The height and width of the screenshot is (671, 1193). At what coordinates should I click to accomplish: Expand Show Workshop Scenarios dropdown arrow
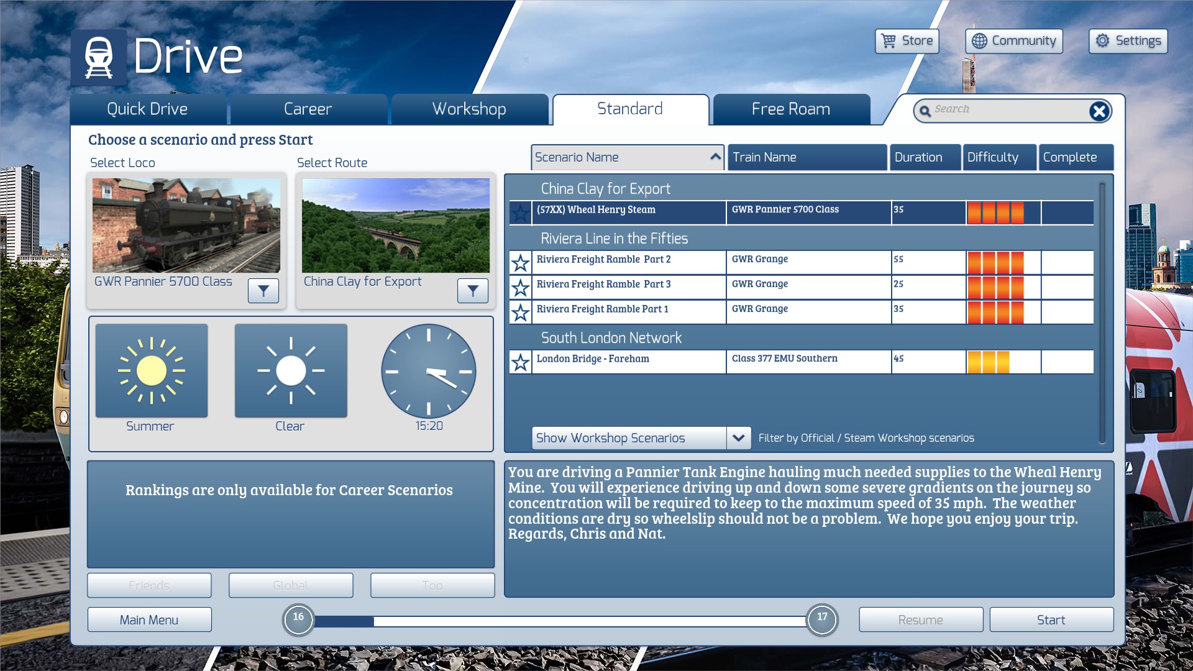(738, 438)
